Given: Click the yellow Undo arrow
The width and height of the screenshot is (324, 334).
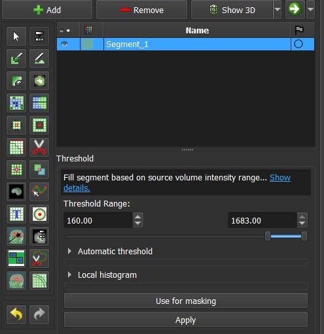Looking at the screenshot, I should click(x=16, y=314).
